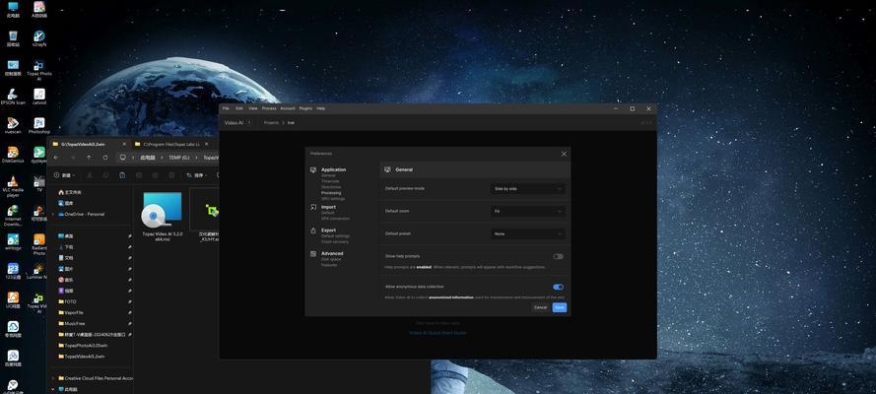Screen dimensions: 876x394
Task: Click the Export section icon in Preferences
Action: tap(313, 230)
